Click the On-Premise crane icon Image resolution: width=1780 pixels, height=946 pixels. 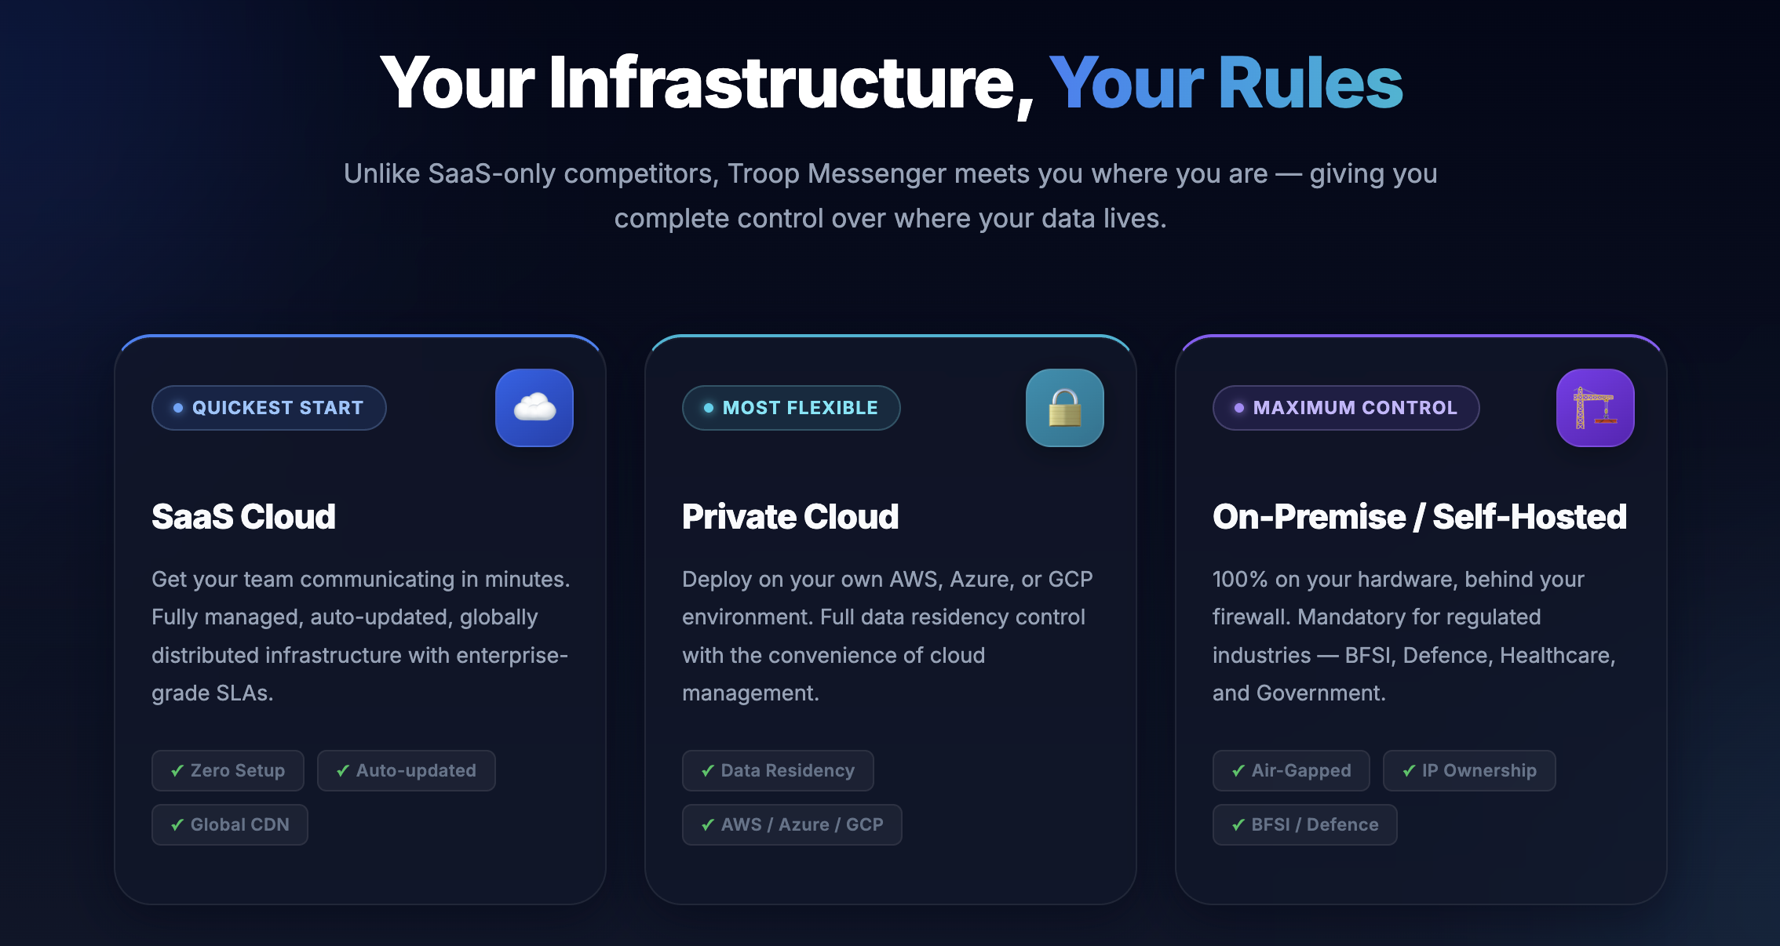(1596, 408)
